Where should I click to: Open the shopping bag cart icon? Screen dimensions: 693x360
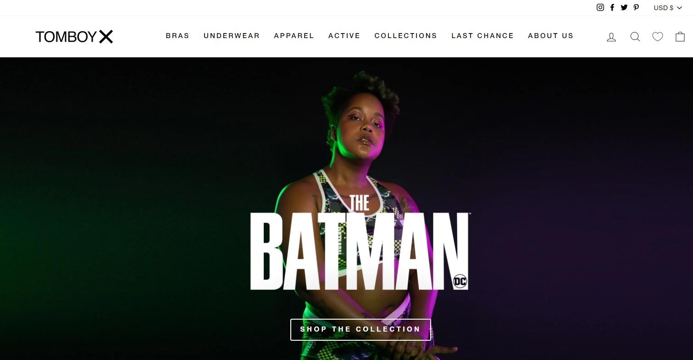(680, 37)
